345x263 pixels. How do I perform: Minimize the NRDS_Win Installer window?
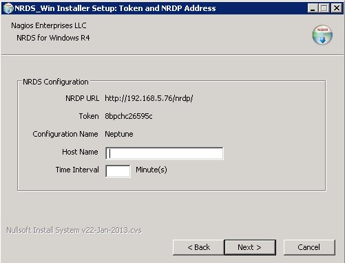click(x=313, y=8)
